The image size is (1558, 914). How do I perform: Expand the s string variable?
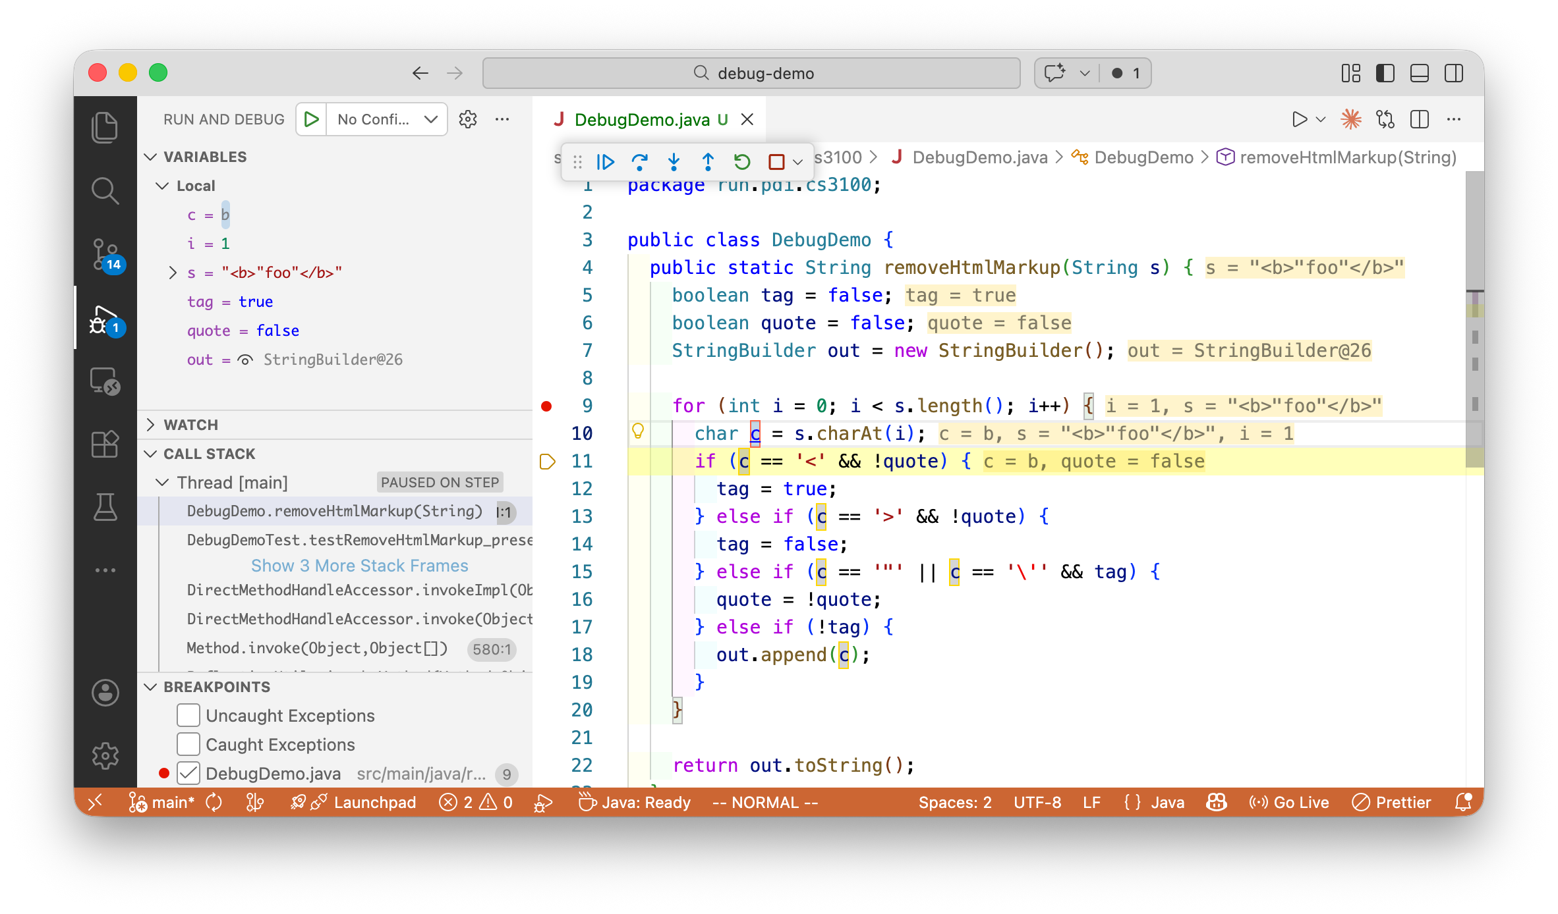point(173,273)
